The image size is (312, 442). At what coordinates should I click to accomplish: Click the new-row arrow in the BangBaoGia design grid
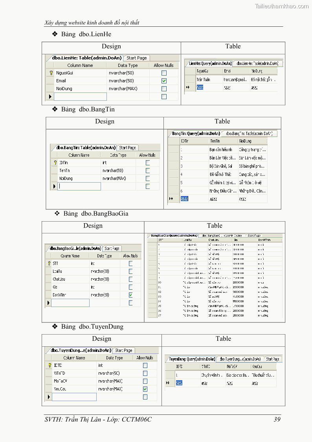pyautogui.click(x=49, y=303)
